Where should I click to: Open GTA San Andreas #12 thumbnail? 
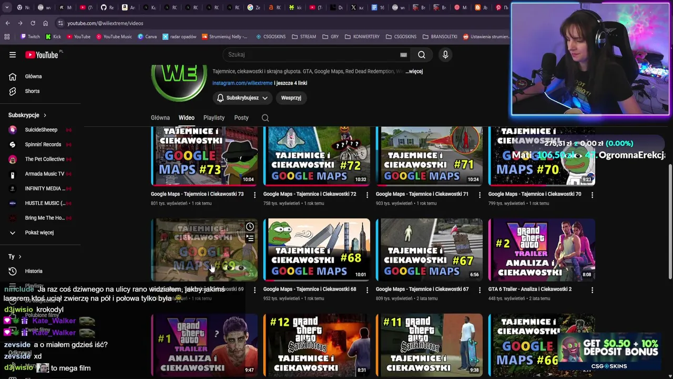click(x=317, y=344)
